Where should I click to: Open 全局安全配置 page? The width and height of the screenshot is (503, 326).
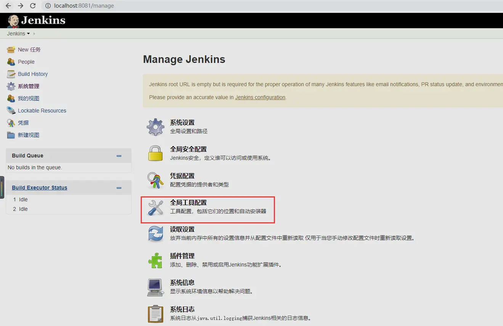click(188, 149)
